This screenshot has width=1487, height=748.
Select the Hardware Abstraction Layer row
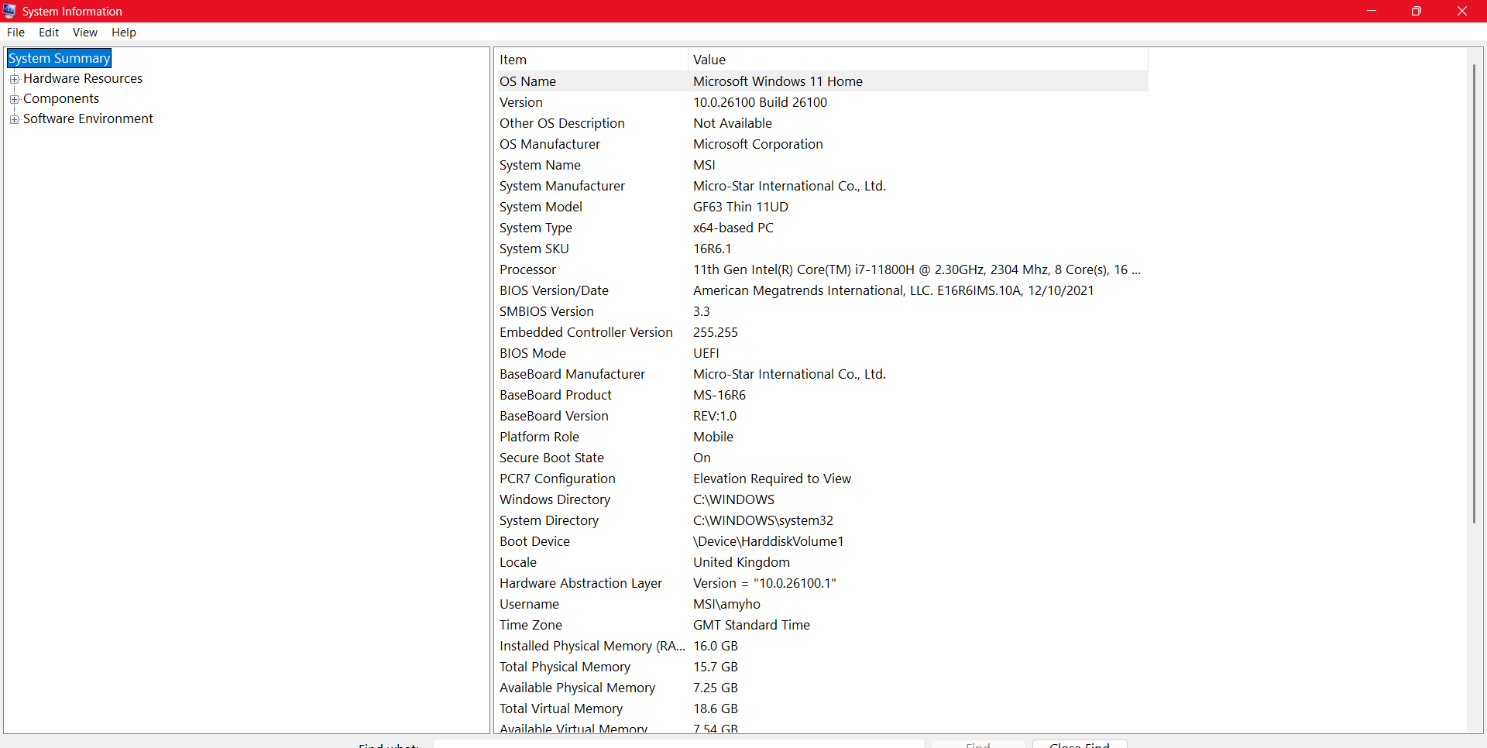(822, 583)
